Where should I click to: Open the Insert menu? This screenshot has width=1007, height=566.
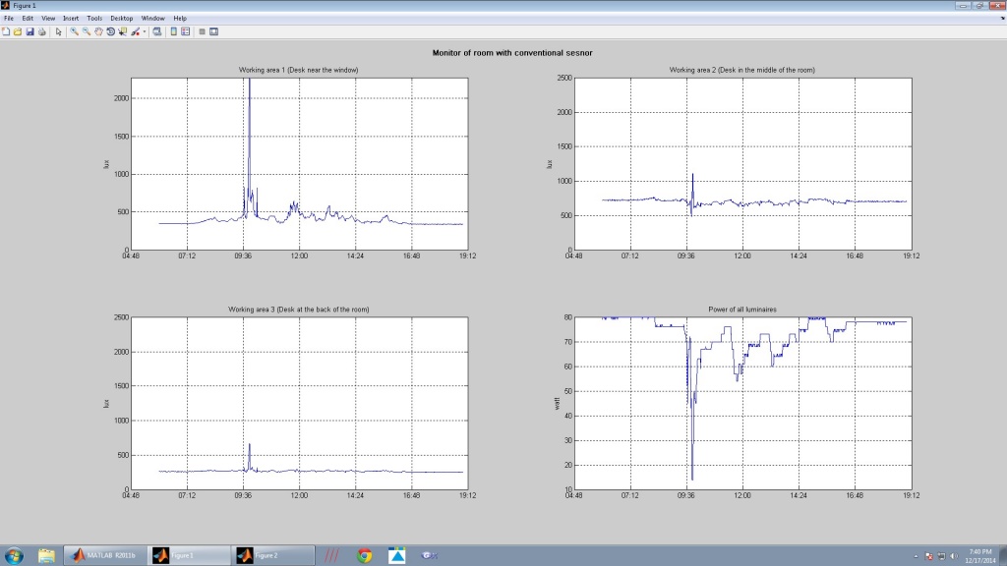coord(71,18)
